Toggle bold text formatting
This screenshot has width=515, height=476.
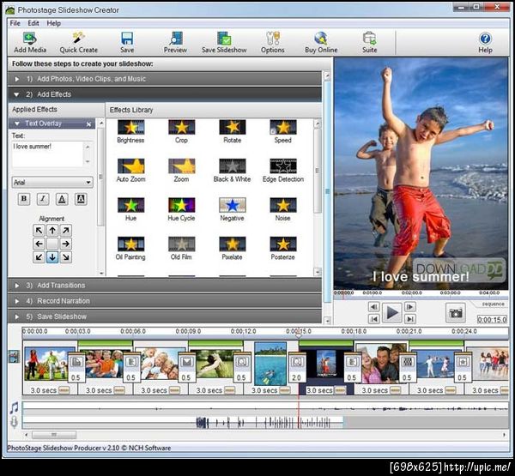point(24,199)
